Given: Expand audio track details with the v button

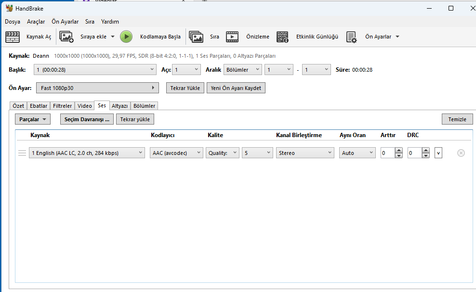Looking at the screenshot, I should 438,153.
